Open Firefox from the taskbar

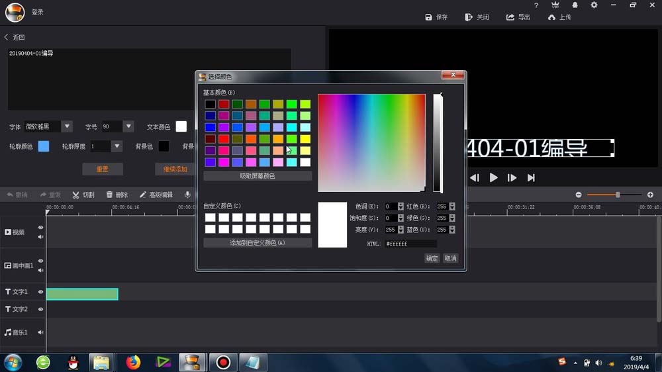[133, 362]
